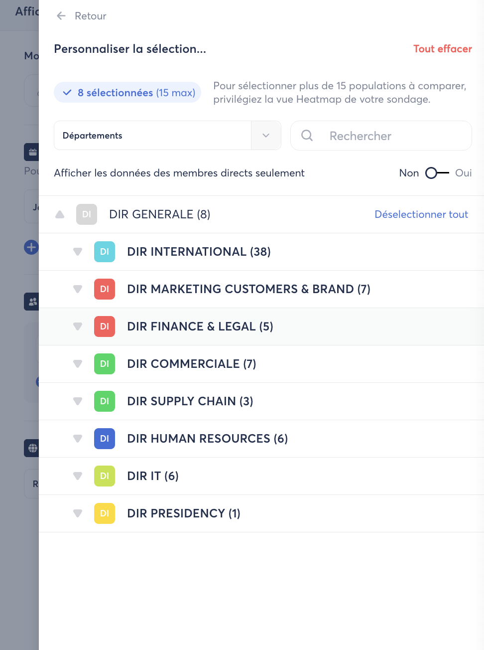Click the lime DIR IT badge icon
The height and width of the screenshot is (650, 484).
[105, 476]
